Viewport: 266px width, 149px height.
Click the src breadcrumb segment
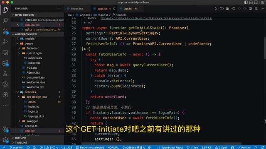tap(69, 15)
